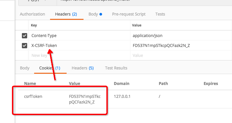Select the cookie value FD537N1mpSTkcpQCFazk2N_Z
Image resolution: width=232 pixels, height=123 pixels.
pyautogui.click(x=85, y=99)
